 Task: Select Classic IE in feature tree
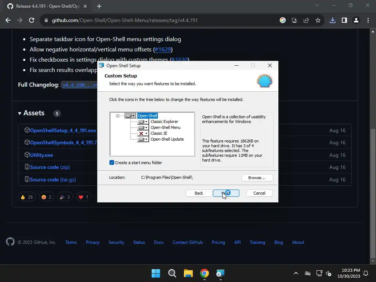tap(159, 133)
